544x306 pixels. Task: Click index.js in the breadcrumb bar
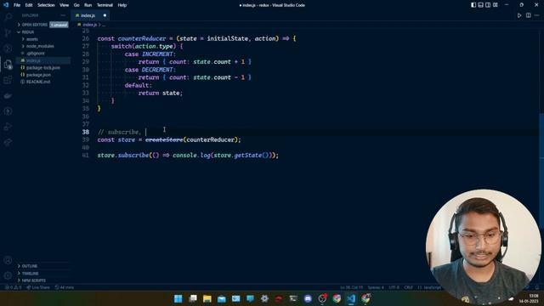(89, 25)
